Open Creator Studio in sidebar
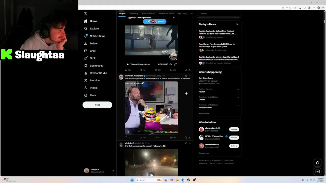This screenshot has height=183, width=326. tap(96, 73)
